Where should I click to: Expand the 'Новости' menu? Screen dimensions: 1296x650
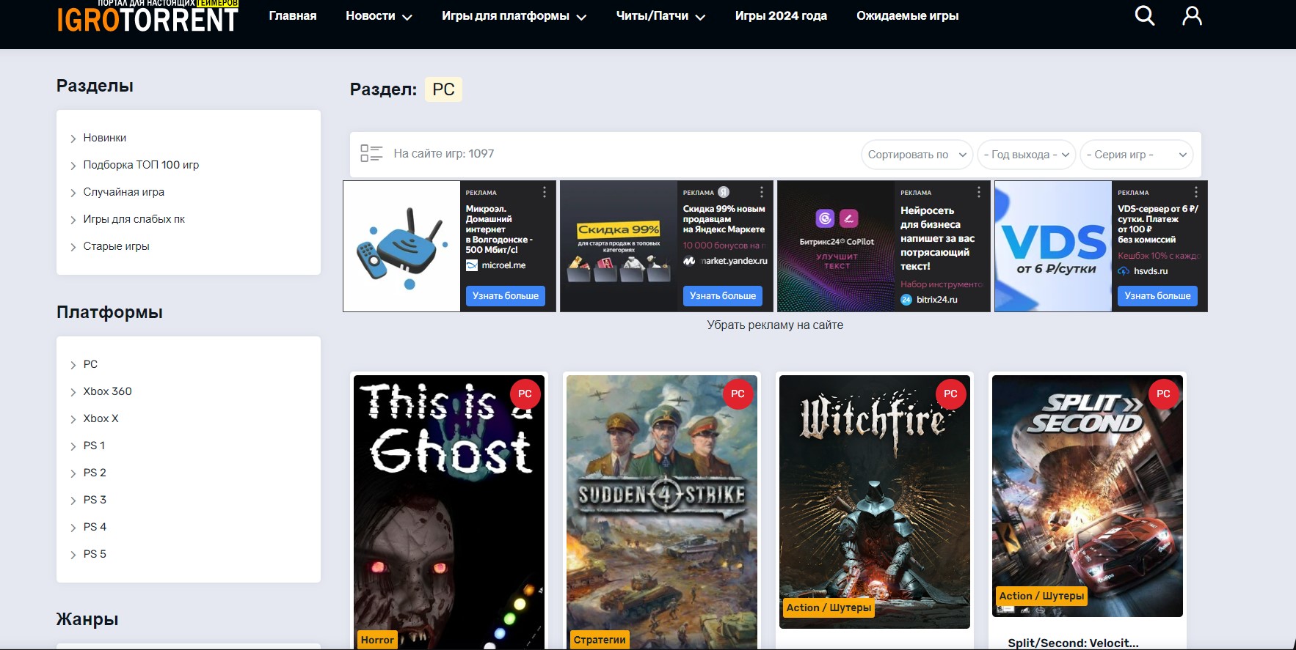coord(379,16)
